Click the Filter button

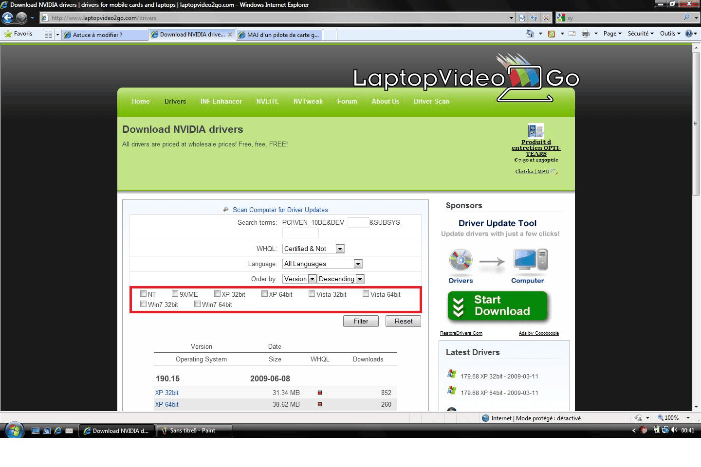pyautogui.click(x=361, y=321)
